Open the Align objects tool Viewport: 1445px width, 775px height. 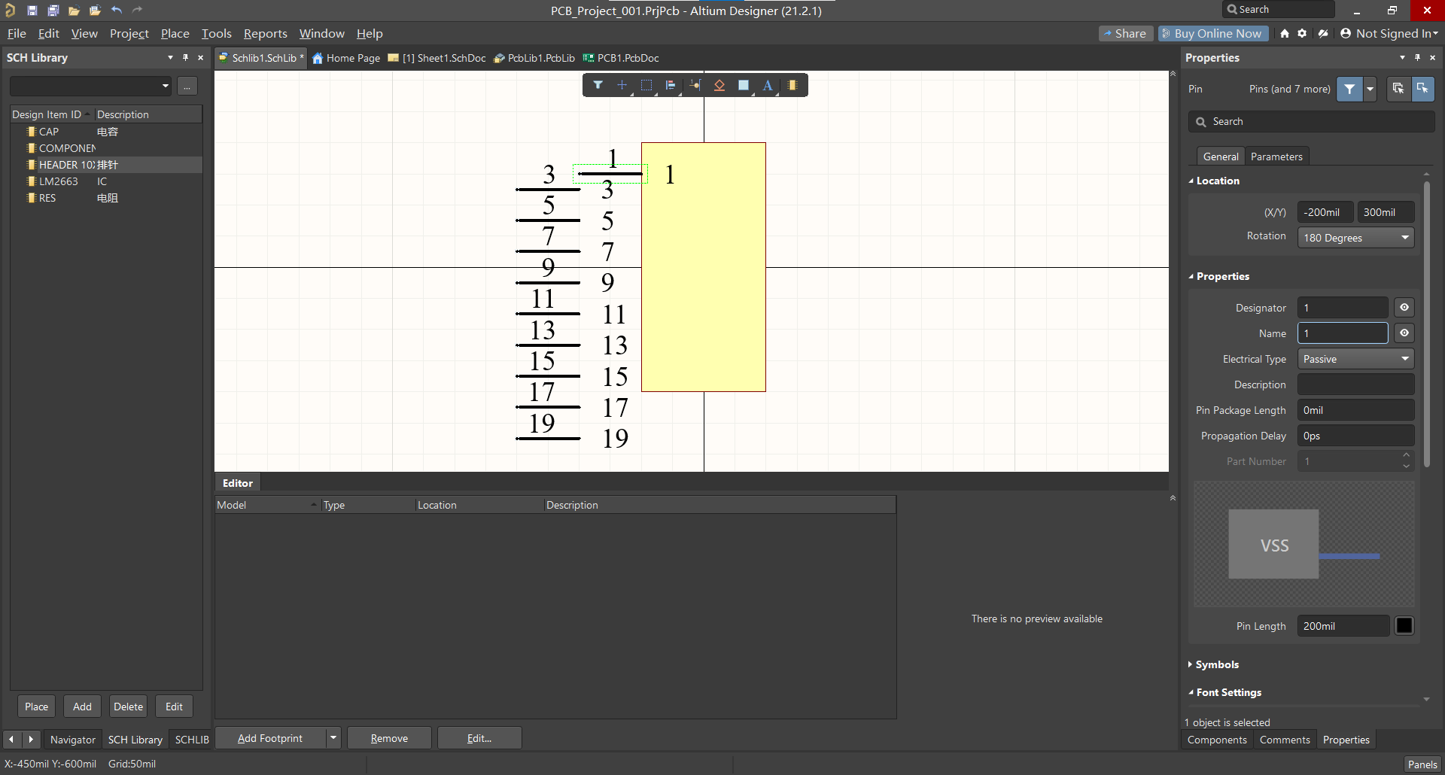(671, 85)
